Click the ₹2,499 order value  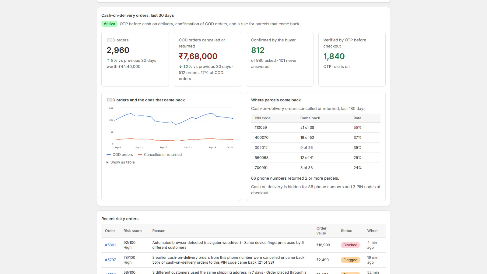(322, 260)
